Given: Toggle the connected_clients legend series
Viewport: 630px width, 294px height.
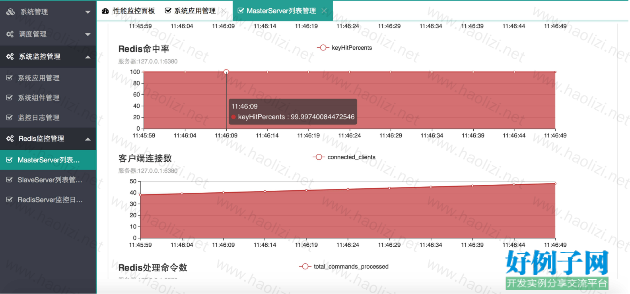Looking at the screenshot, I should pos(344,157).
